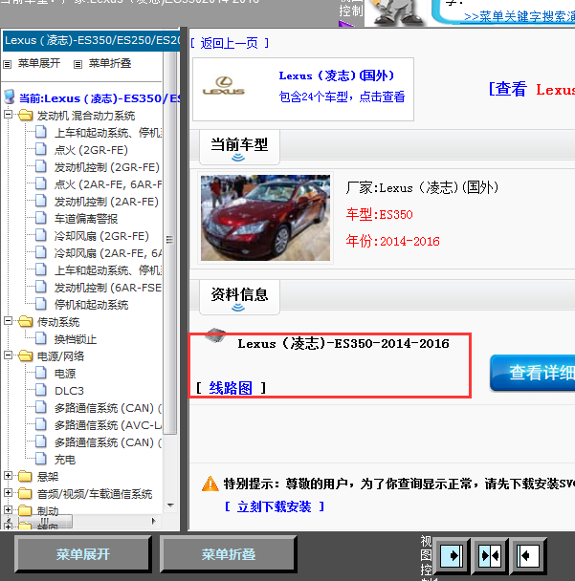The width and height of the screenshot is (575, 581).
Task: Click the document icon beside 电源 item
Action: tap(41, 373)
